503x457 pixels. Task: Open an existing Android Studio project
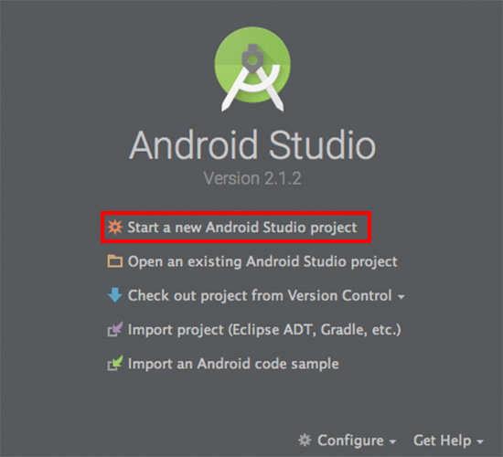[262, 261]
